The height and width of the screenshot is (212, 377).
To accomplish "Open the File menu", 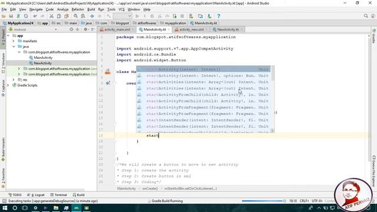I will tap(4, 9).
